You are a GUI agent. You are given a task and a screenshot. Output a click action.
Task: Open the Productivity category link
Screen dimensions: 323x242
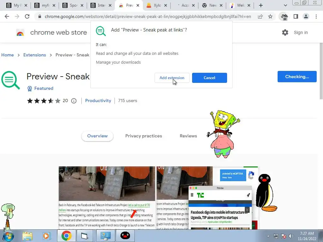pyautogui.click(x=98, y=101)
